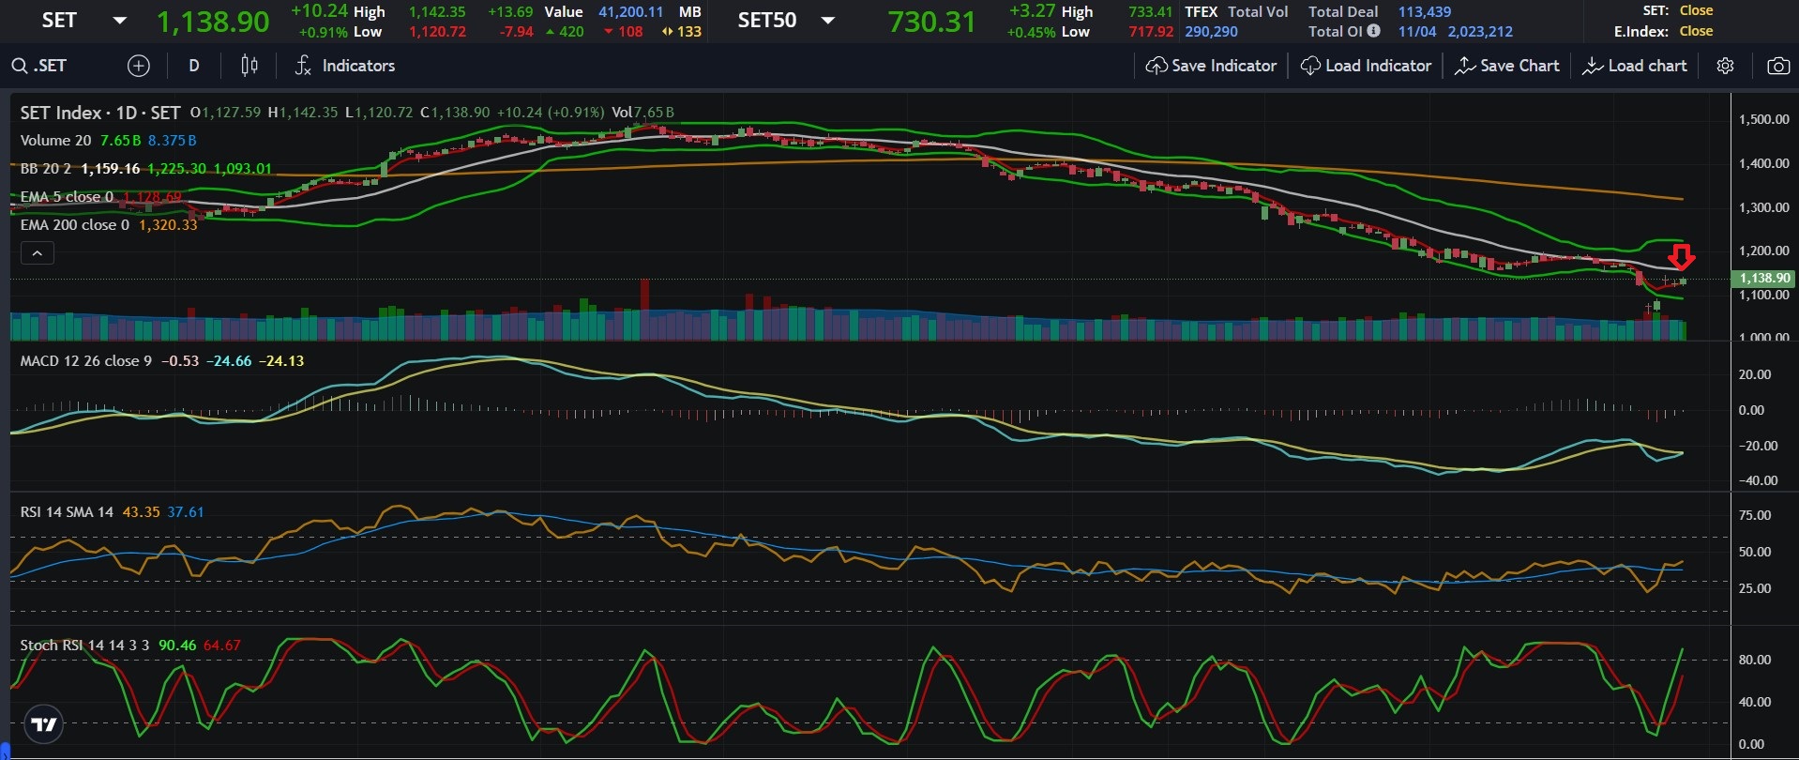
Task: Click the SET status Close label
Action: coord(1696,10)
